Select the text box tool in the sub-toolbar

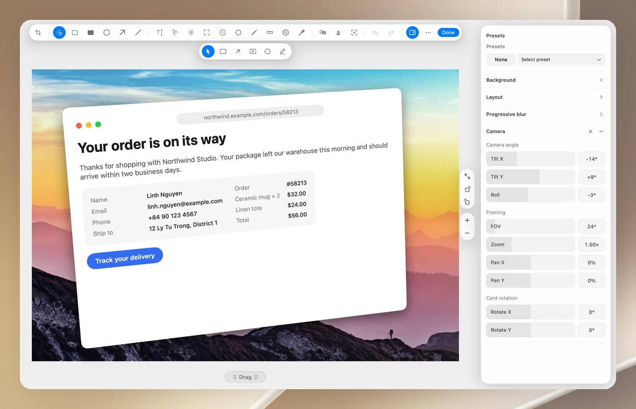(x=253, y=52)
